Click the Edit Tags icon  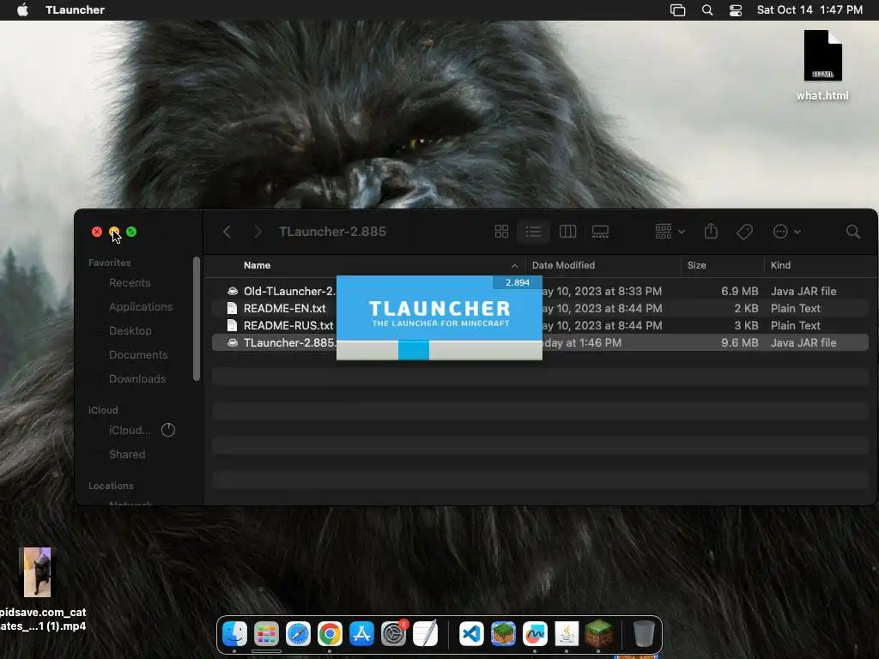(x=744, y=232)
